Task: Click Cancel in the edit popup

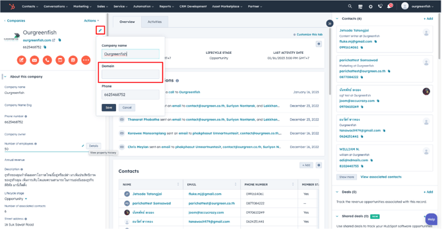Action: click(x=127, y=108)
